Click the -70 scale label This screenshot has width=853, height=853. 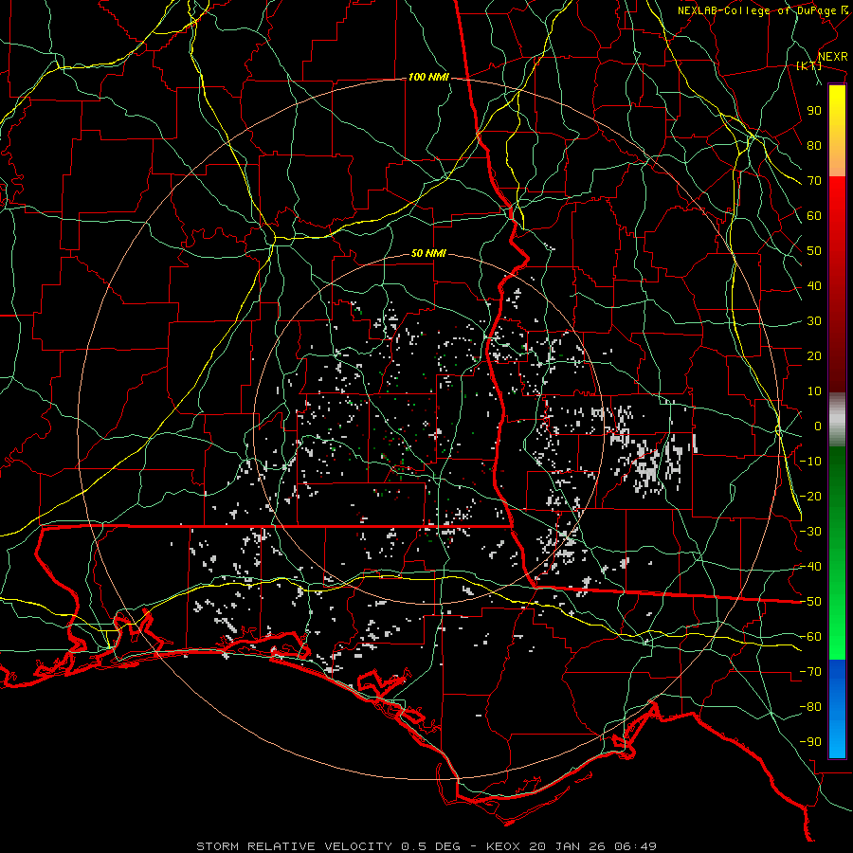click(810, 672)
